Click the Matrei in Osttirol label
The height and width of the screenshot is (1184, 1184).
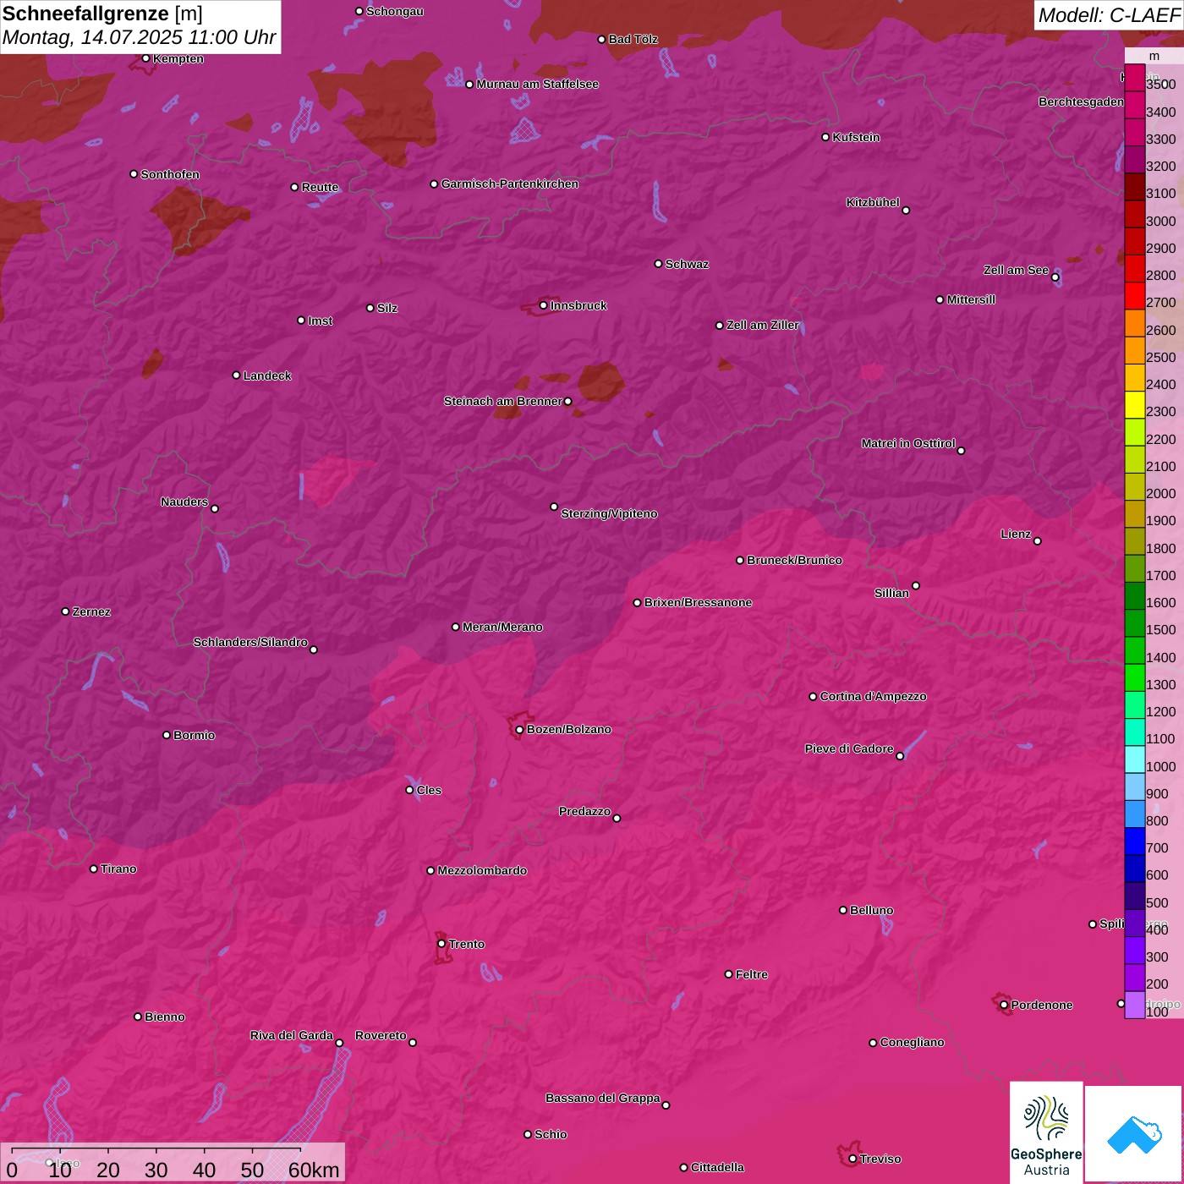(908, 443)
